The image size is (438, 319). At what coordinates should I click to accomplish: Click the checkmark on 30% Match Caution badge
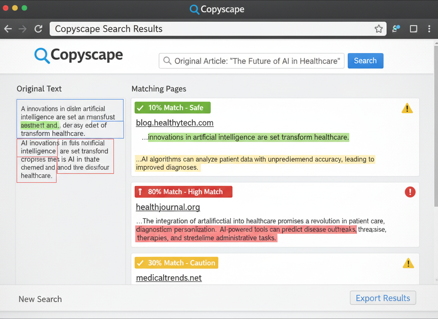point(141,263)
